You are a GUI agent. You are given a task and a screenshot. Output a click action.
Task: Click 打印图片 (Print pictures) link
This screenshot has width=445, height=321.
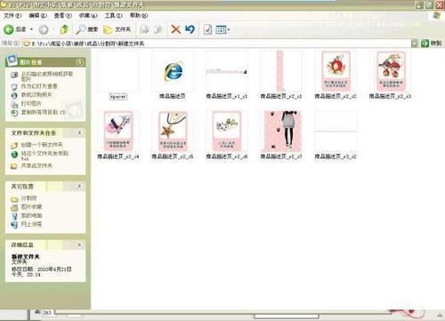pyautogui.click(x=31, y=104)
